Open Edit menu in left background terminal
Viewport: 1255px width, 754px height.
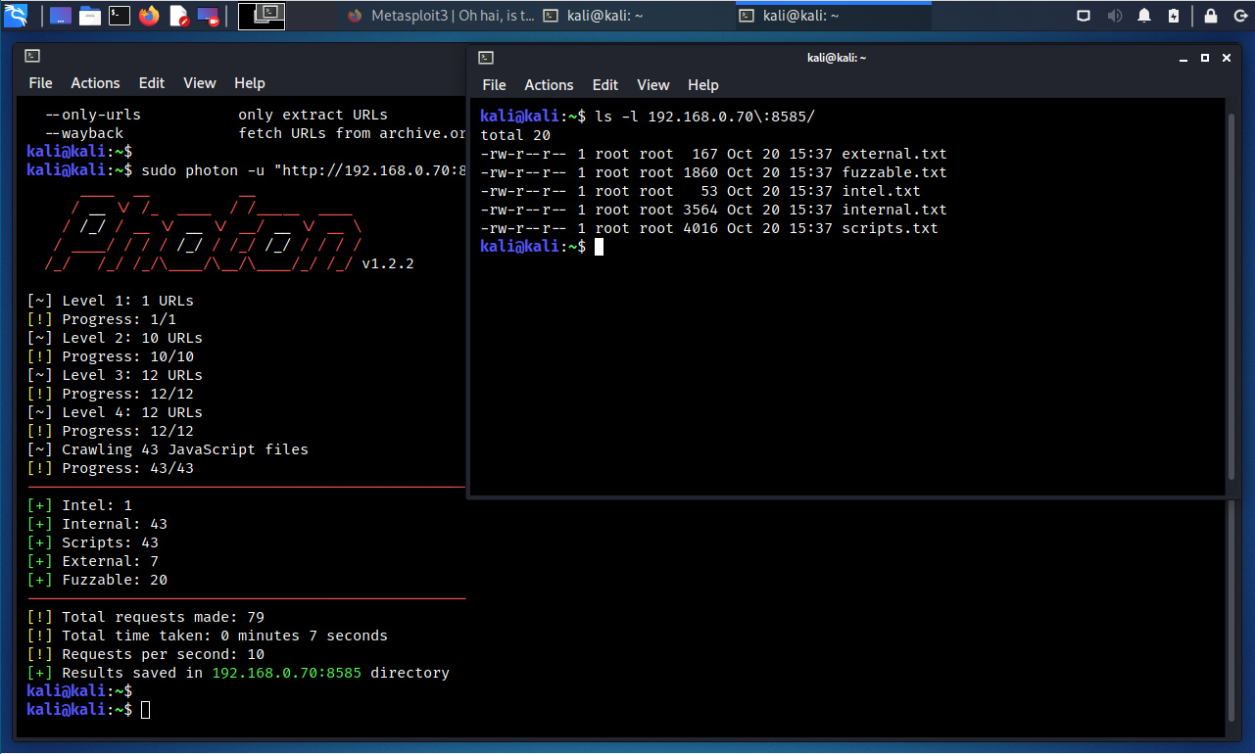point(152,83)
